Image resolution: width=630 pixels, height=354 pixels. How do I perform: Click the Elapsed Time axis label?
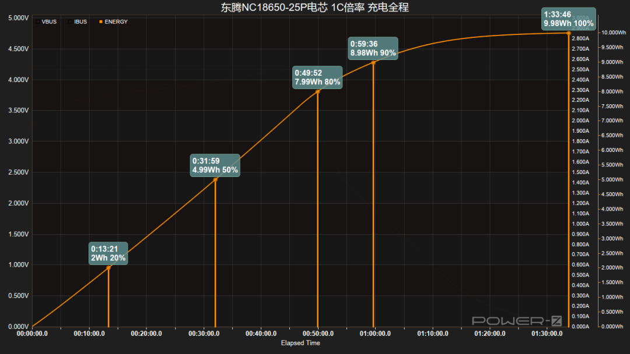(300, 343)
